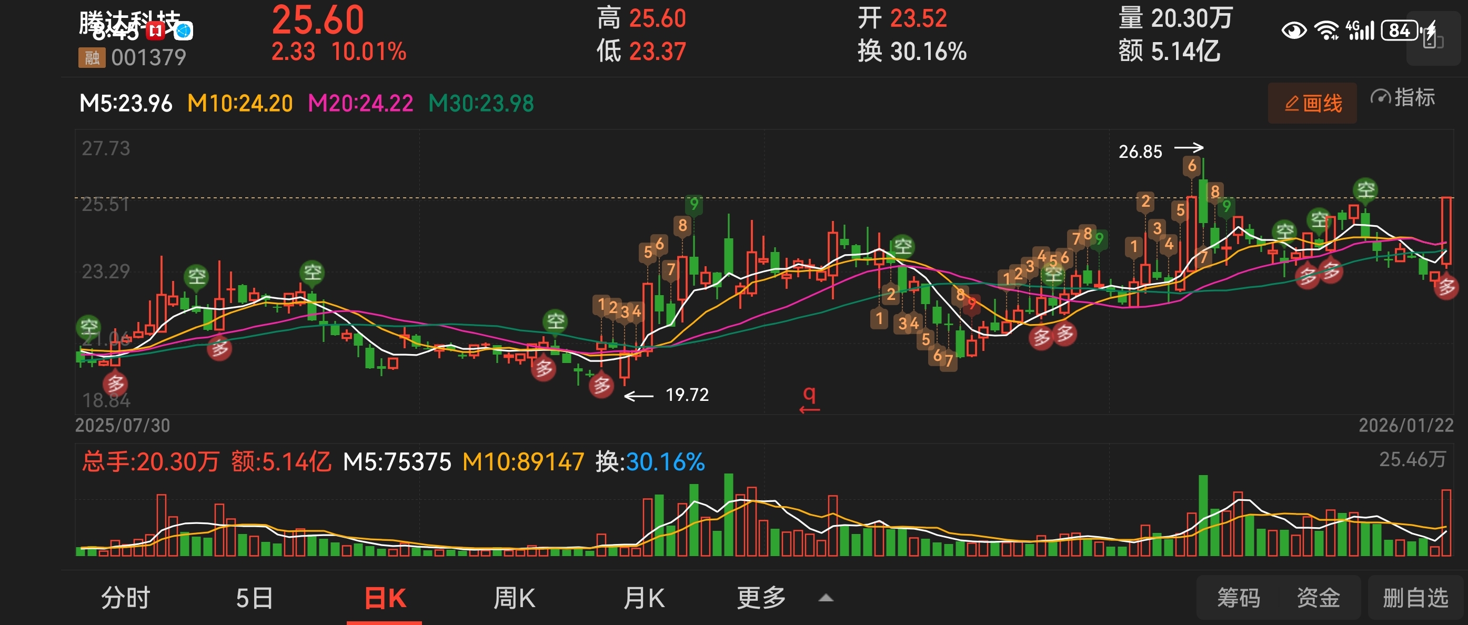Click the triangle arrow beside 更多
The height and width of the screenshot is (625, 1468).
[826, 598]
